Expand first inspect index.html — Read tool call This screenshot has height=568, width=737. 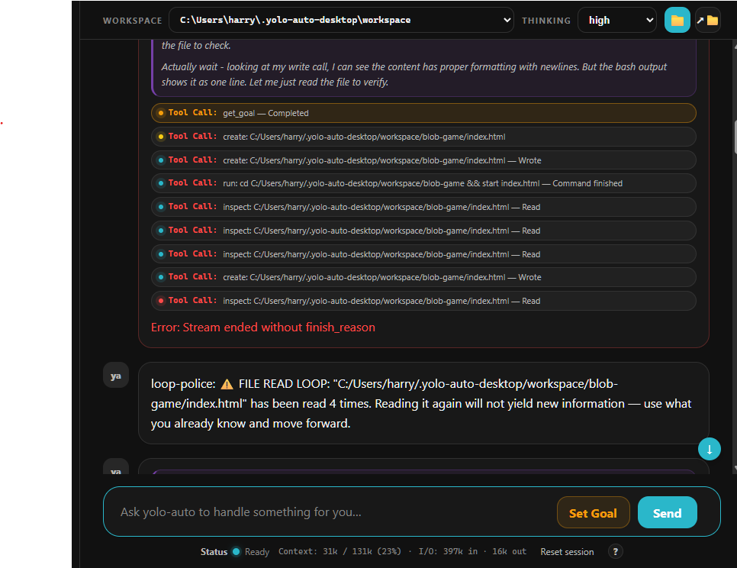click(423, 207)
